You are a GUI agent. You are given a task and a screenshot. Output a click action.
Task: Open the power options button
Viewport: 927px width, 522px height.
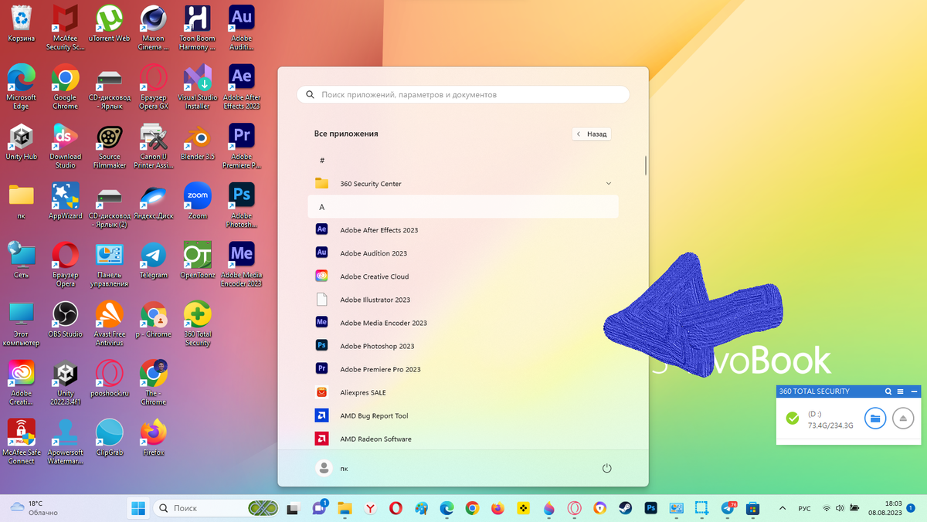click(x=606, y=468)
